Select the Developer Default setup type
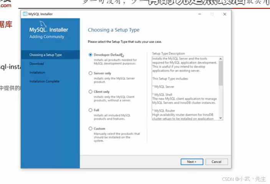 90,55
